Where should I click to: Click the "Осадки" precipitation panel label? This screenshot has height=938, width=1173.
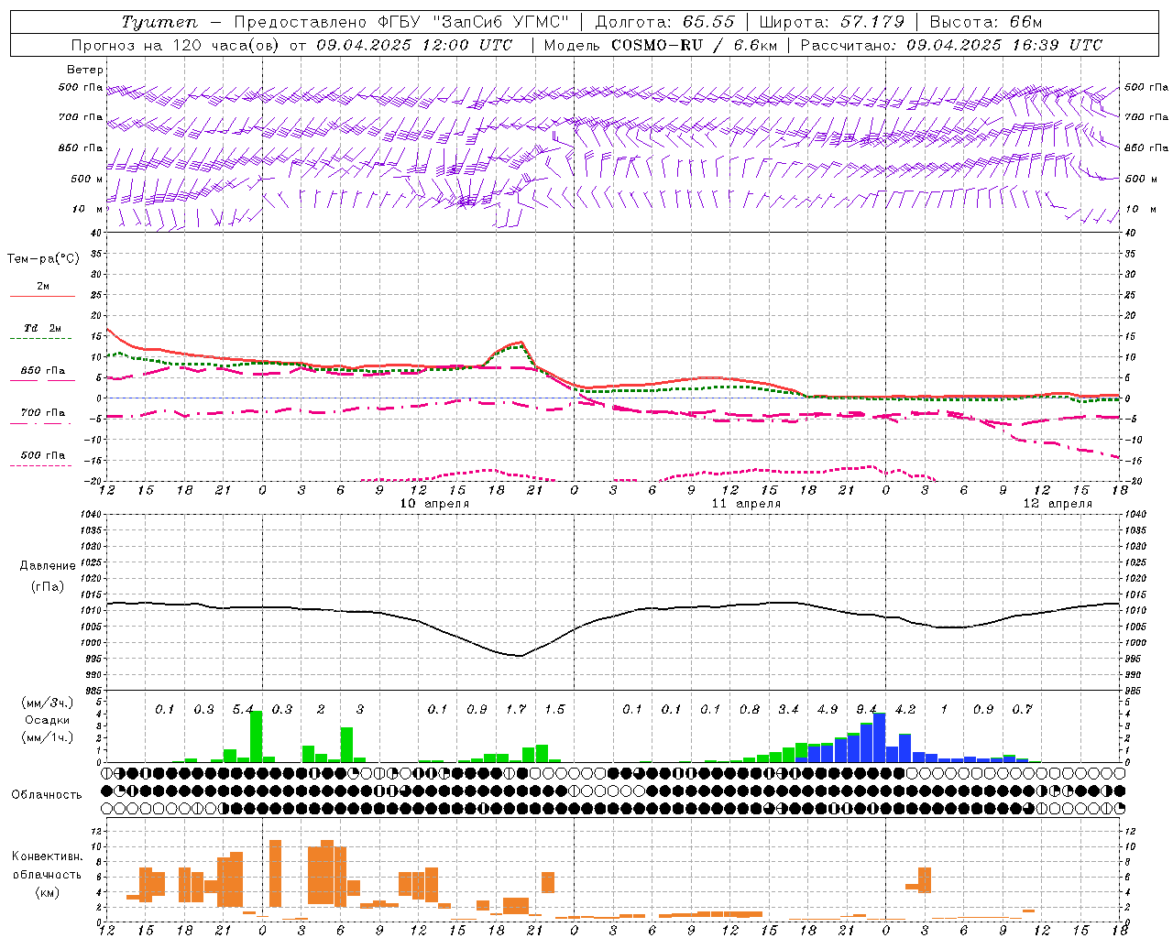click(x=47, y=720)
